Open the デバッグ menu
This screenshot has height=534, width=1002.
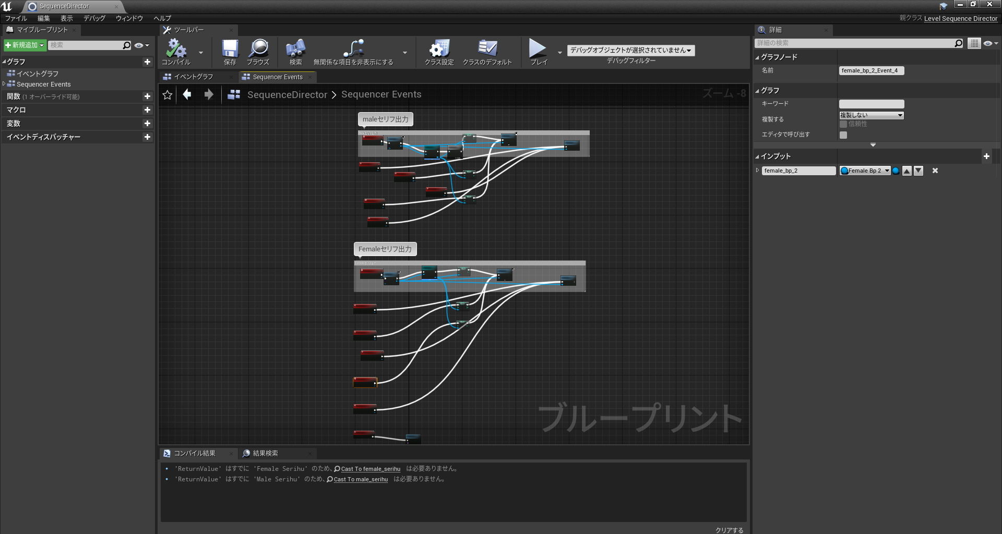(x=94, y=18)
